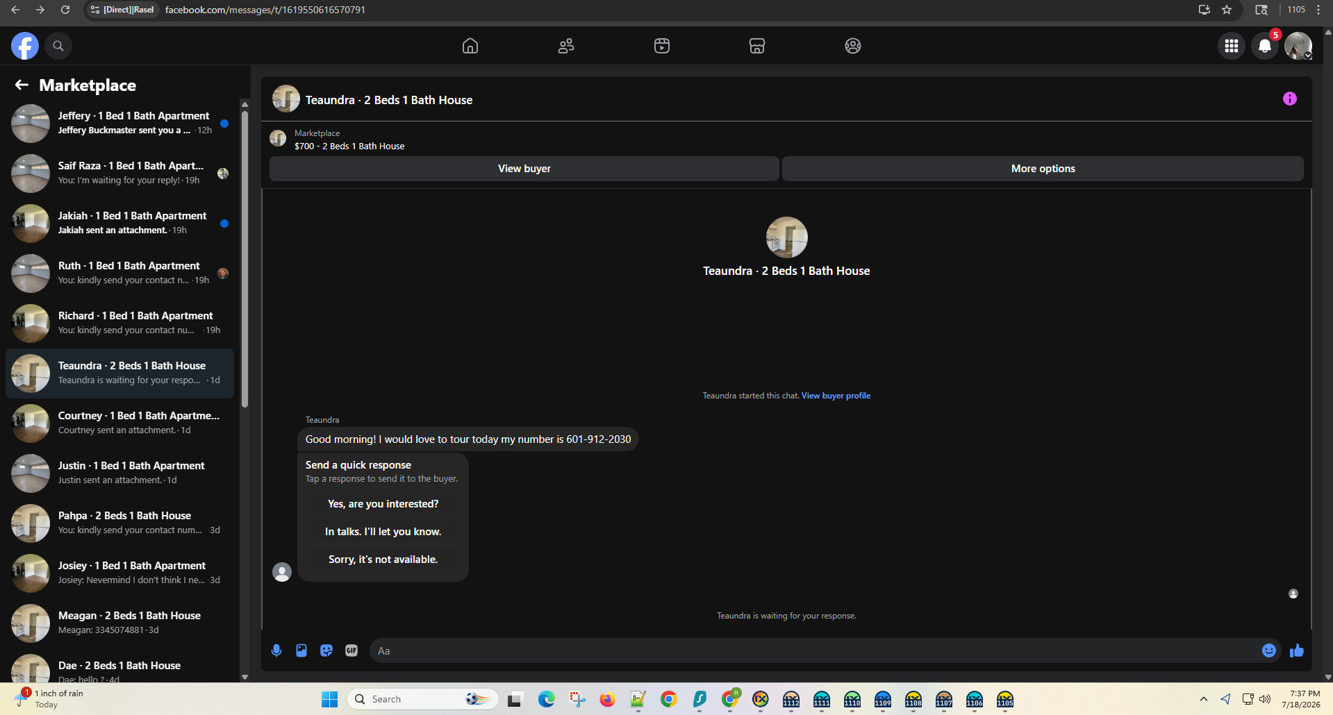Click the View buyer button

[x=524, y=169]
